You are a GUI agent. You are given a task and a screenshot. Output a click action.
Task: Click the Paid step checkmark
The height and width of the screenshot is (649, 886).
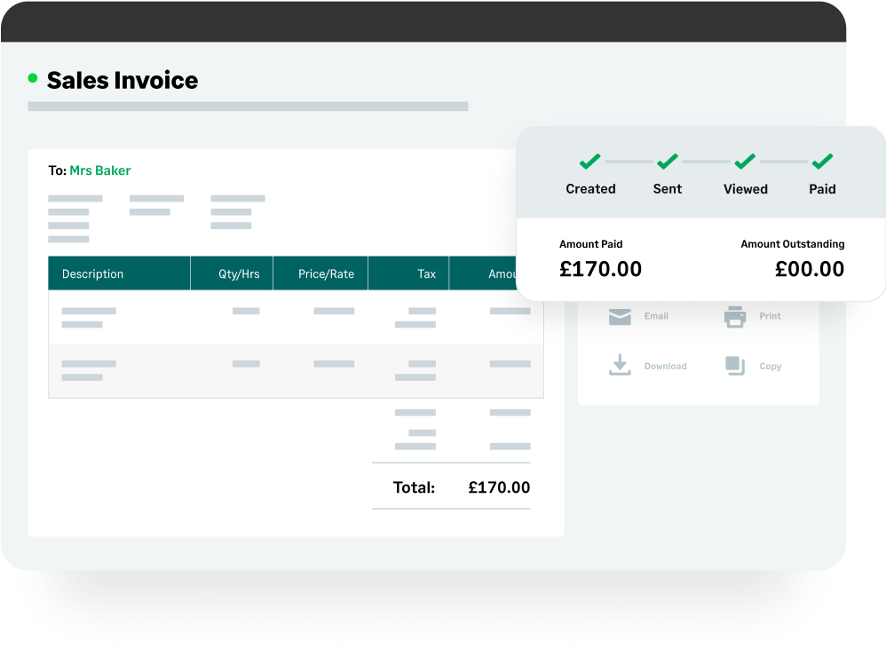point(822,162)
